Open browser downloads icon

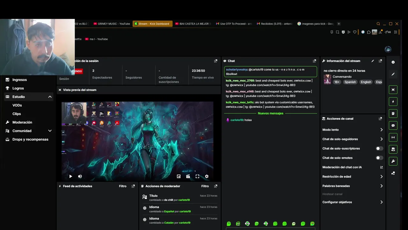tap(380, 32)
